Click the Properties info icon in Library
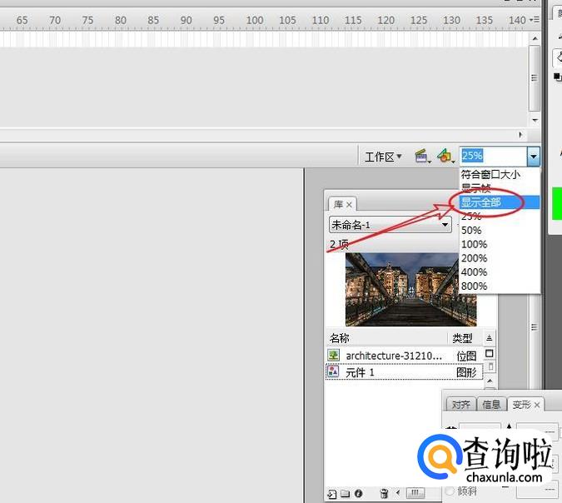This screenshot has height=503, width=562. (358, 494)
